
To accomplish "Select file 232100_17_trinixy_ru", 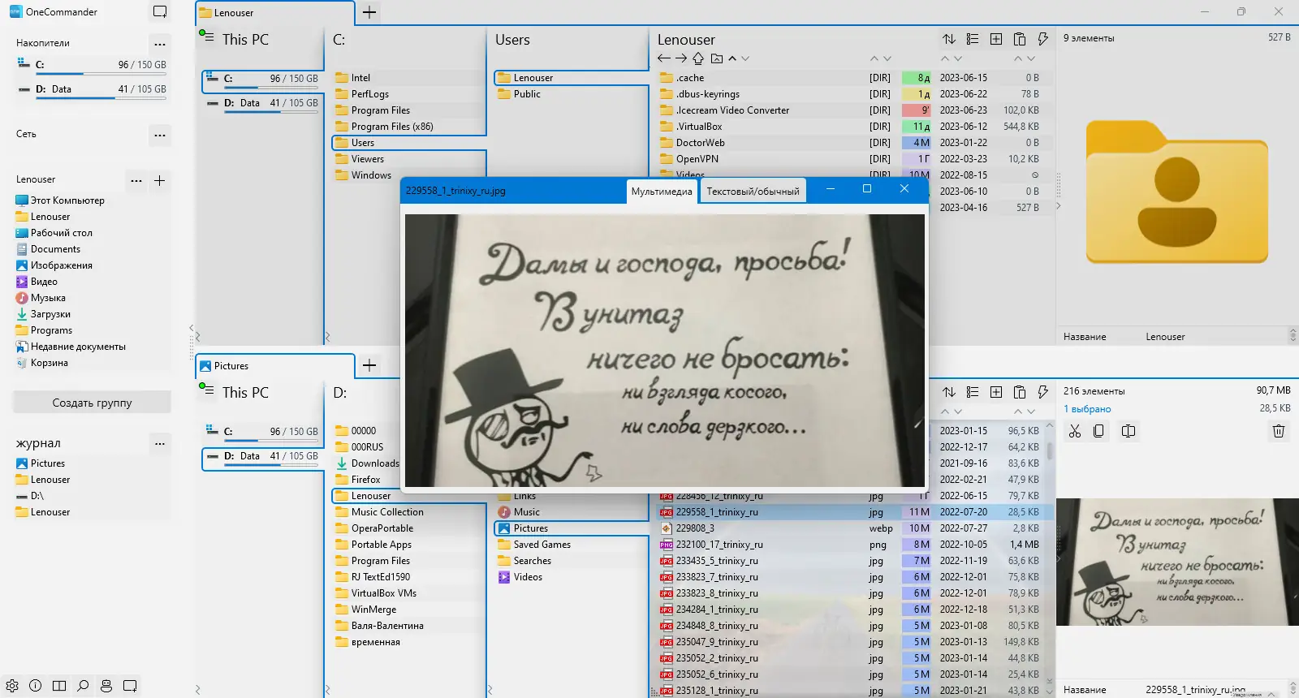I will (719, 545).
